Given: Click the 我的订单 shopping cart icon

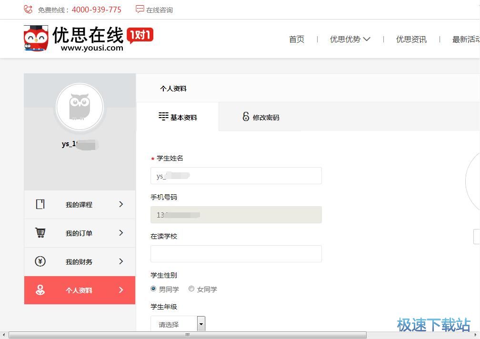Looking at the screenshot, I should (x=40, y=233).
